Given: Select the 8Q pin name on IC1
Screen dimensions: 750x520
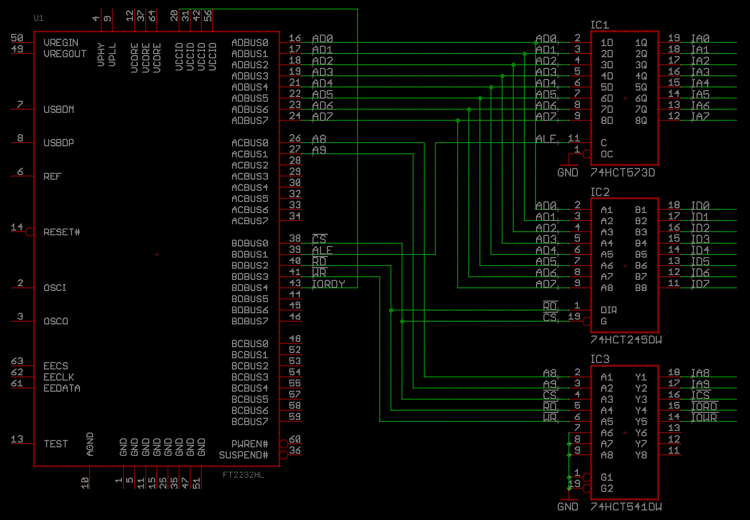Looking at the screenshot, I should click(641, 120).
